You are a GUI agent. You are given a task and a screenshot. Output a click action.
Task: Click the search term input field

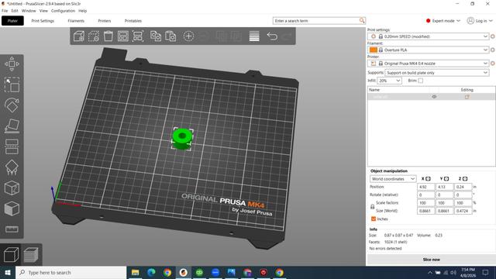(316, 21)
